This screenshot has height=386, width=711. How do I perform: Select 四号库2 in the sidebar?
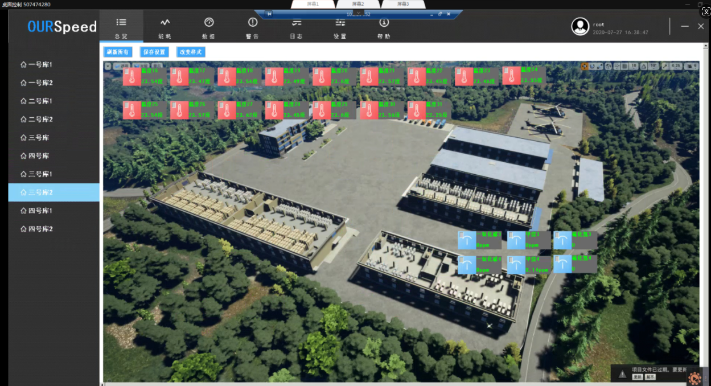[40, 229]
